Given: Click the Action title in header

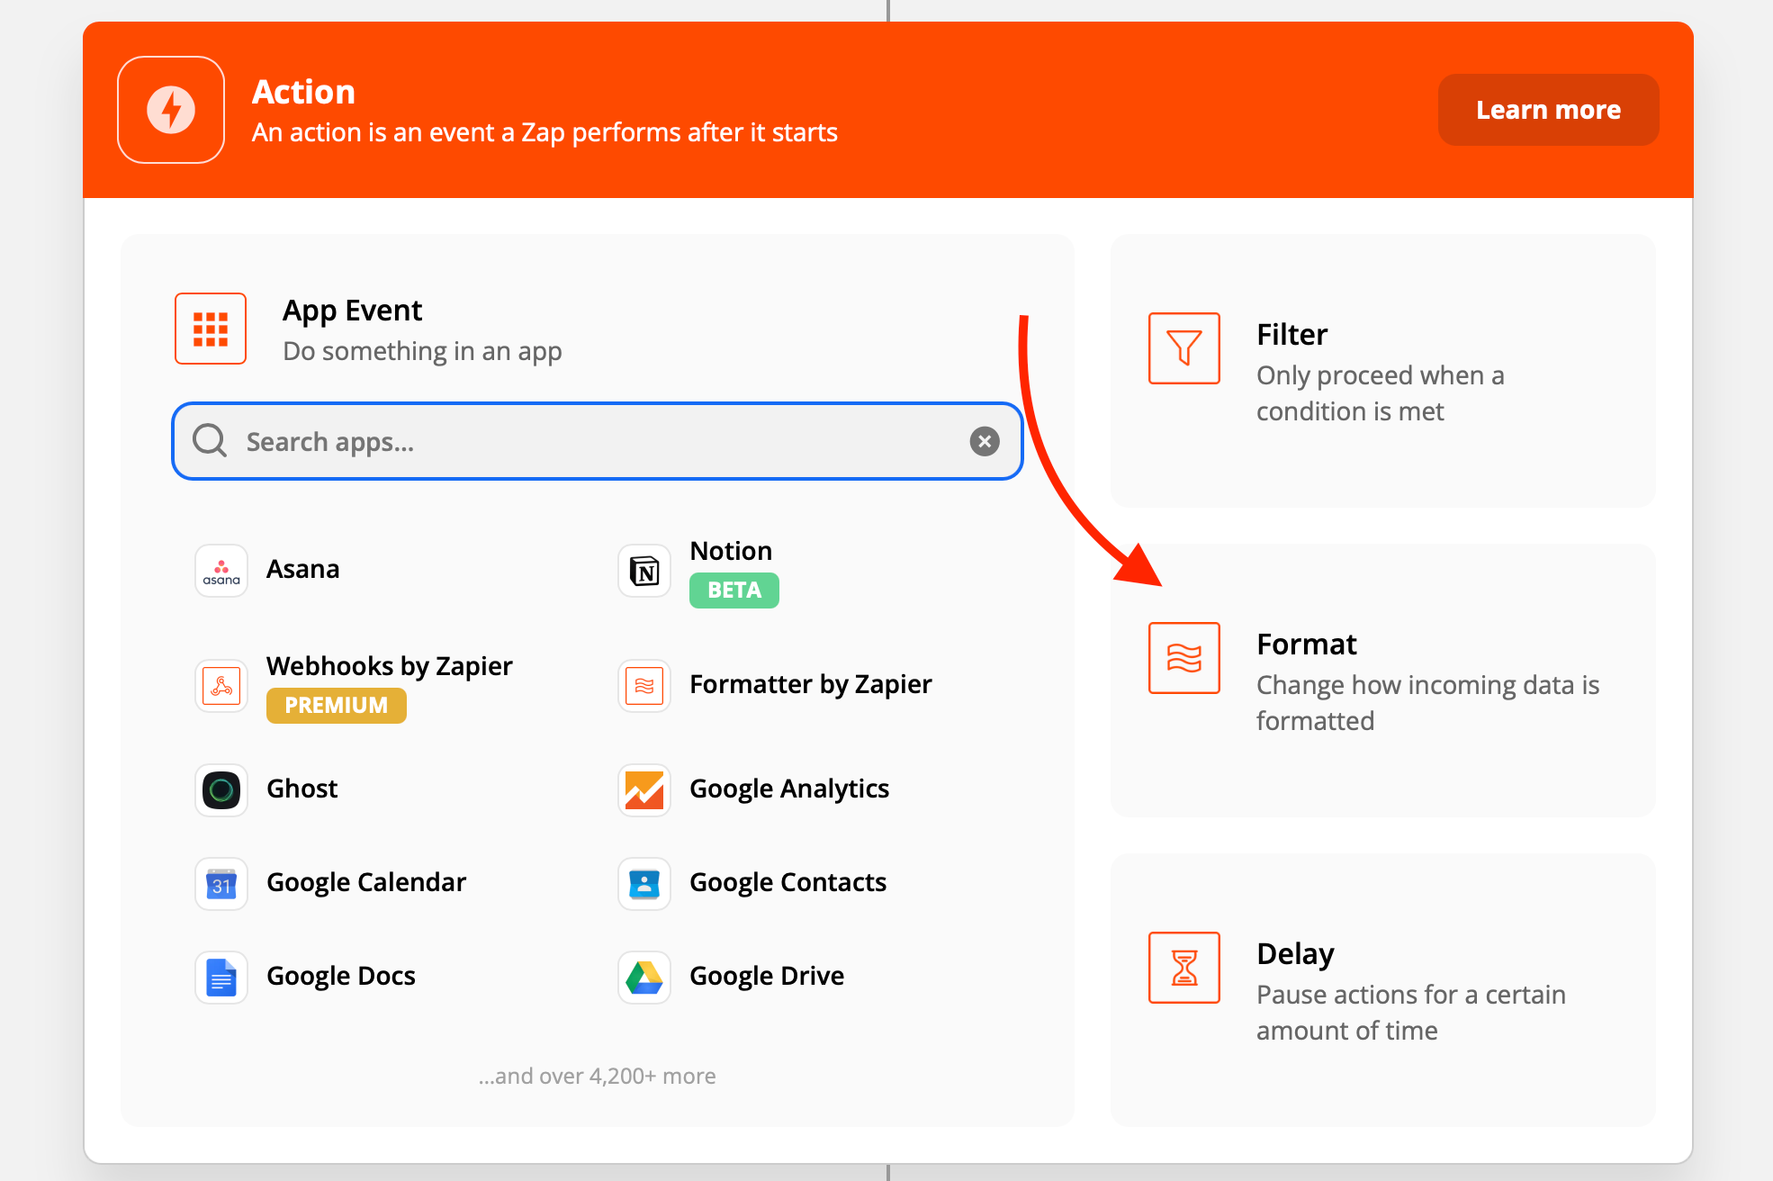Looking at the screenshot, I should pyautogui.click(x=303, y=92).
